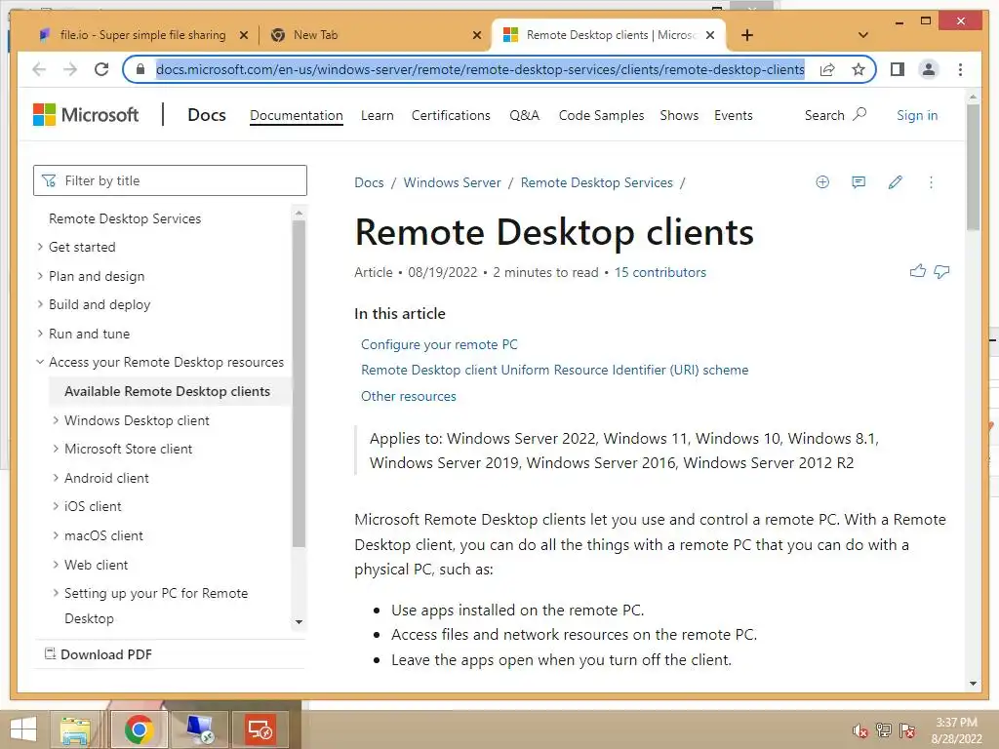The height and width of the screenshot is (749, 999).
Task: Open 15 contributors link
Action: [660, 273]
